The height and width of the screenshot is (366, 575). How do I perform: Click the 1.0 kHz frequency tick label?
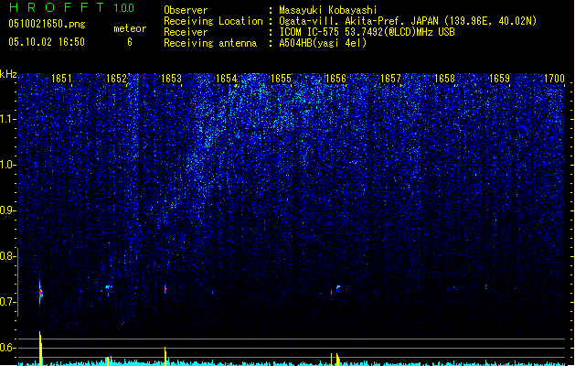click(7, 165)
